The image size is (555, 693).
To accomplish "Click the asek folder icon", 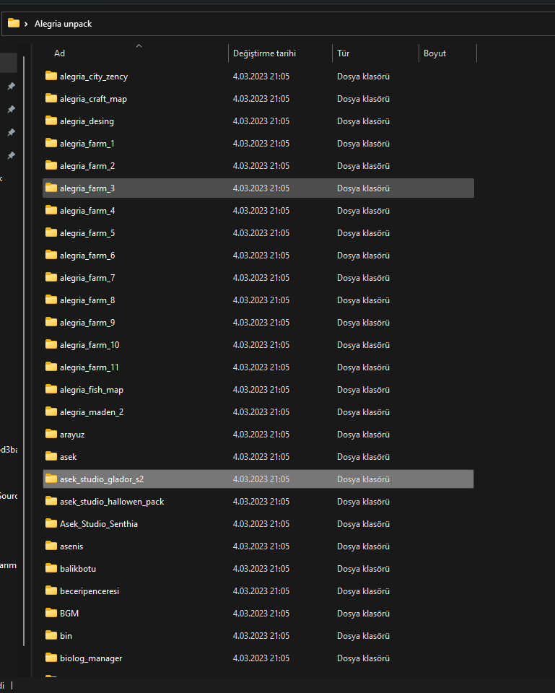I will [51, 456].
